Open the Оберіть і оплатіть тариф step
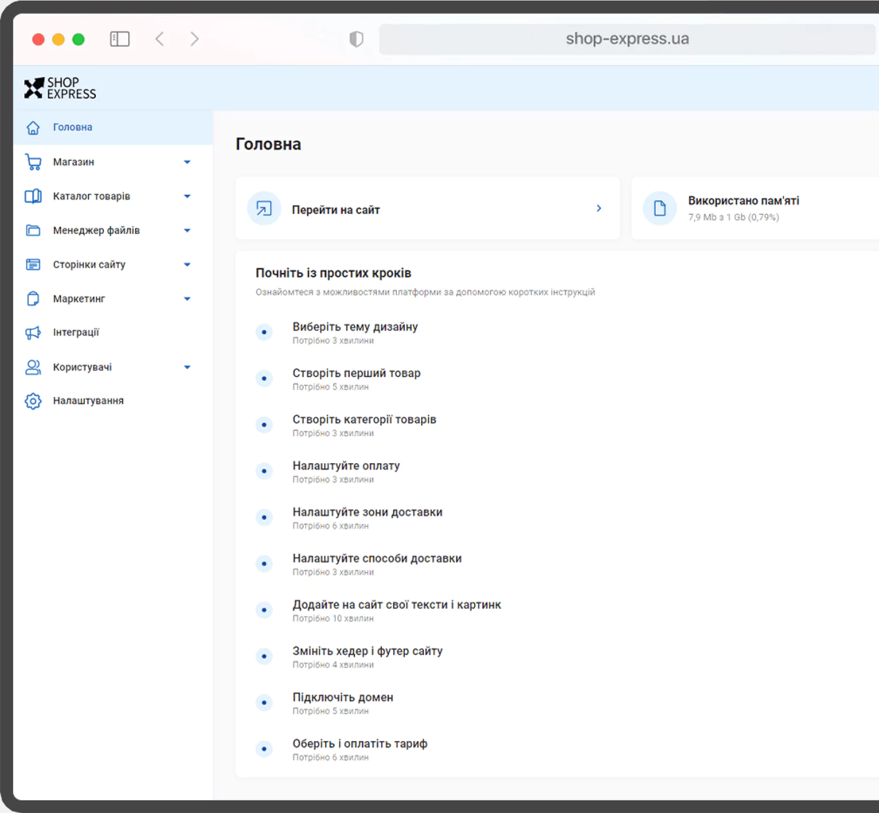Image resolution: width=879 pixels, height=813 pixels. (360, 744)
